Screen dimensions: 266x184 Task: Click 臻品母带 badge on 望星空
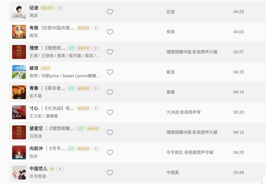93,128
